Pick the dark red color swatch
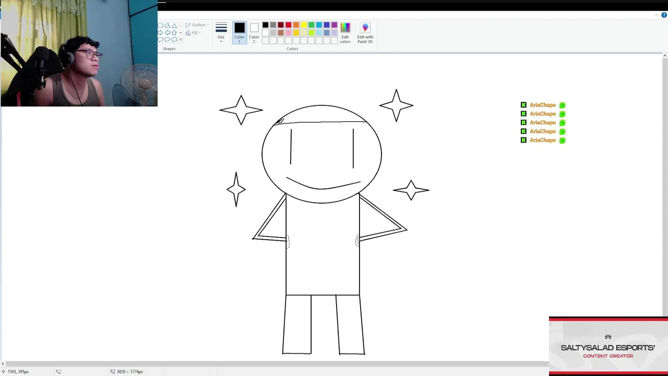The height and width of the screenshot is (376, 668). point(281,25)
